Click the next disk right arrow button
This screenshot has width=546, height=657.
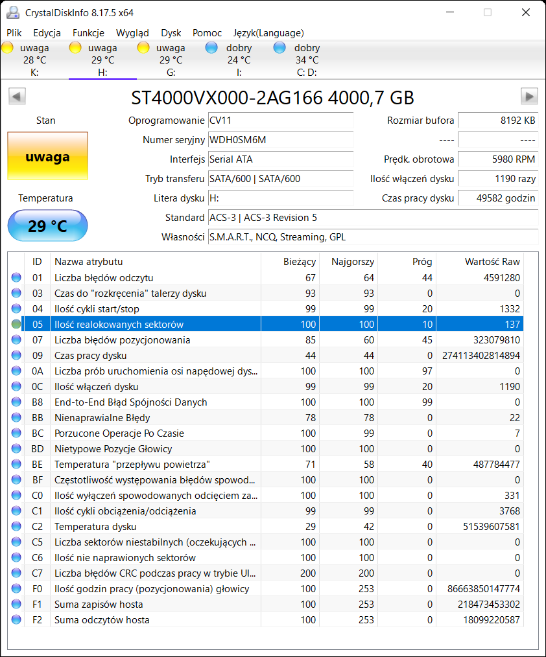point(529,97)
